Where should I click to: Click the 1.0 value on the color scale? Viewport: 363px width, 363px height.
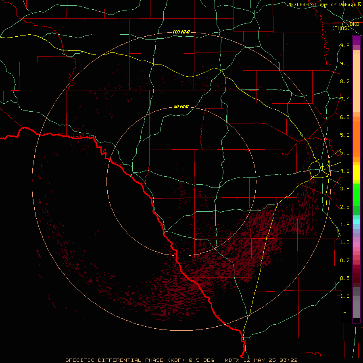click(345, 242)
